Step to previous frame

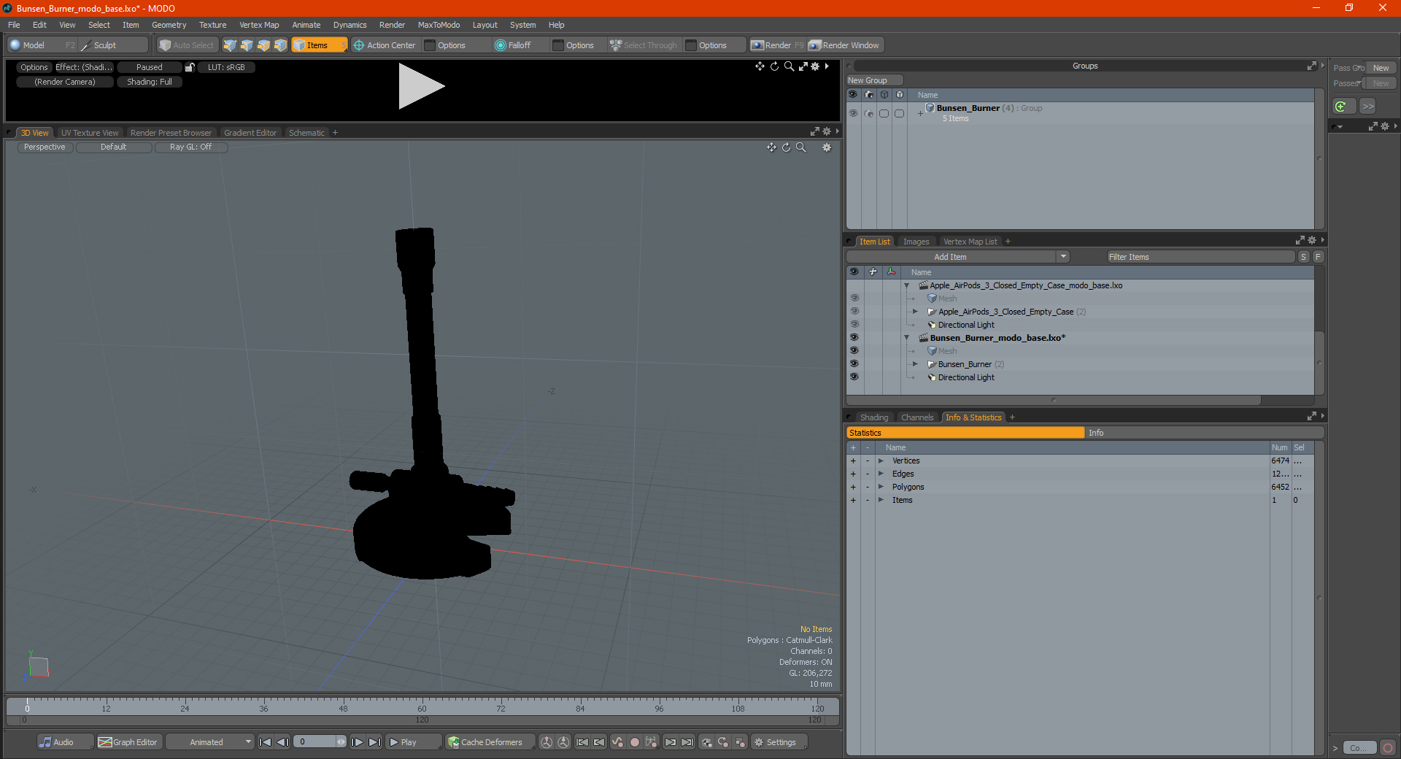coord(283,742)
